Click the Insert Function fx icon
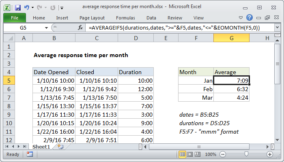This screenshot has width=284, height=162. pos(81,28)
